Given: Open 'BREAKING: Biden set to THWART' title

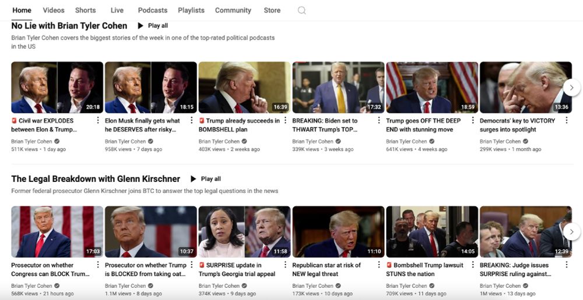Looking at the screenshot, I should tap(325, 125).
